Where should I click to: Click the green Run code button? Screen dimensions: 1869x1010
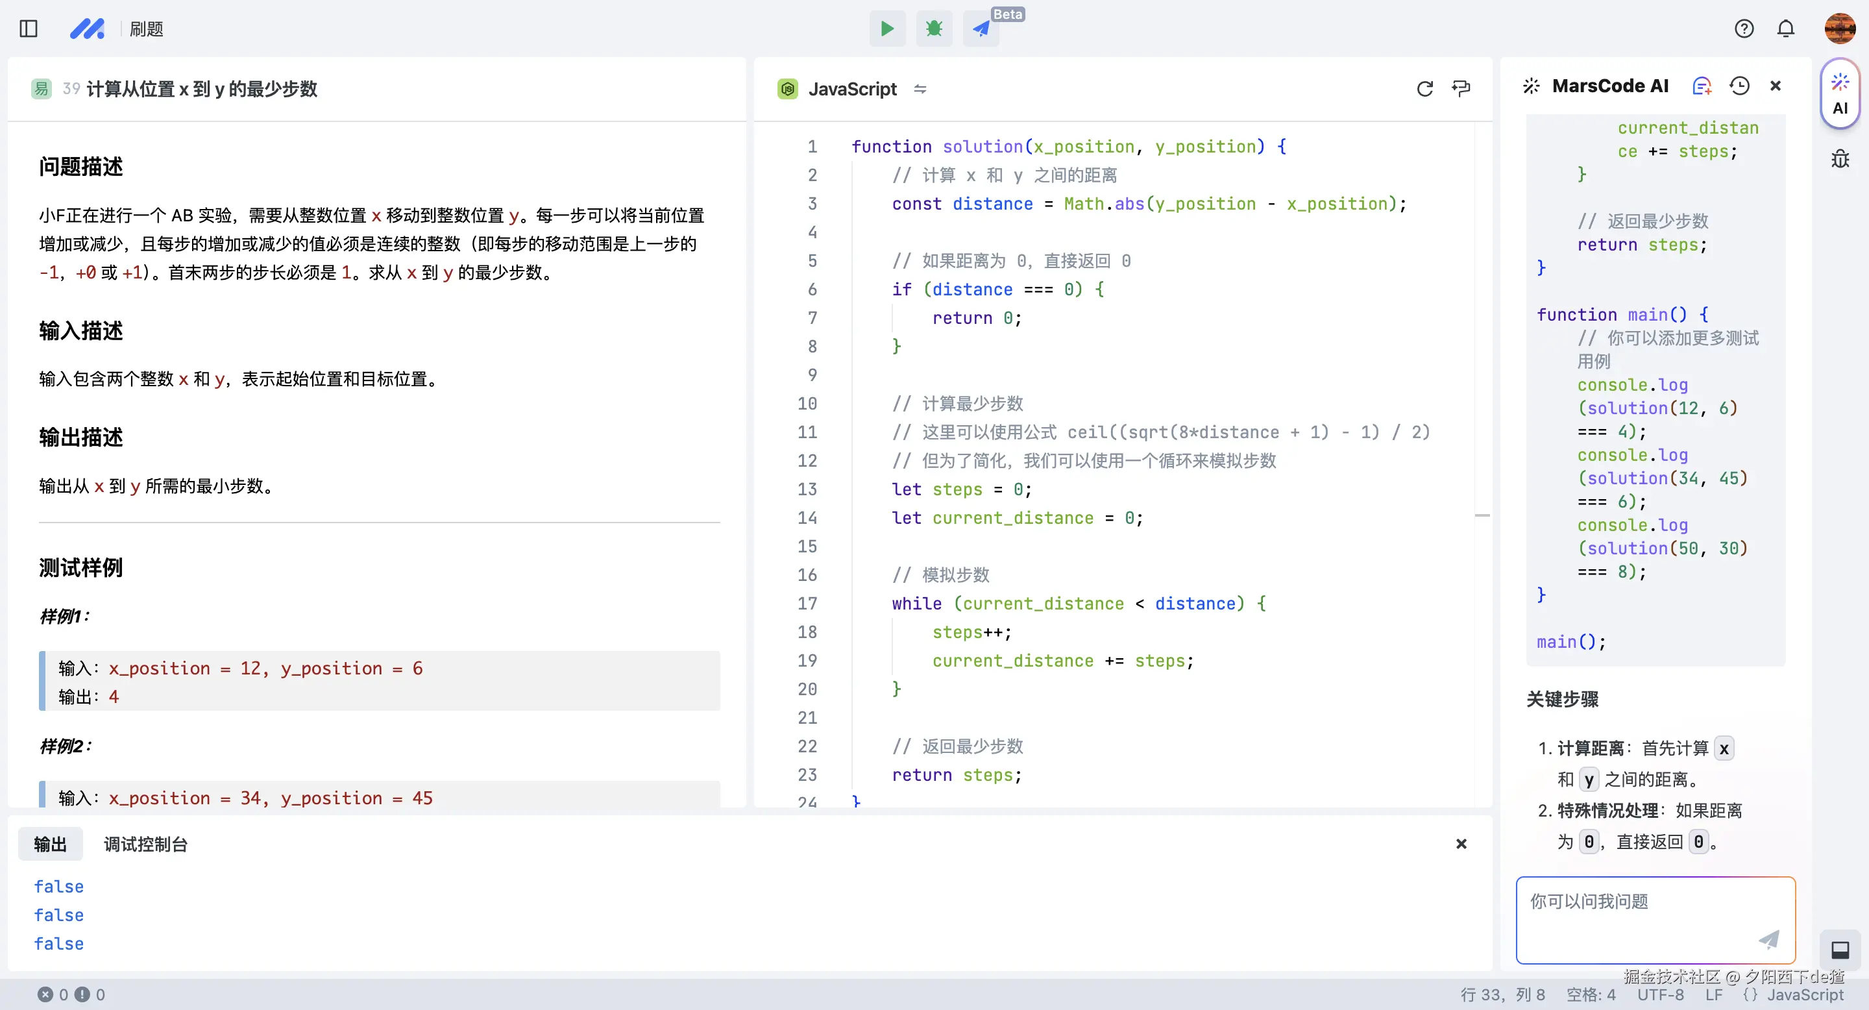886,29
